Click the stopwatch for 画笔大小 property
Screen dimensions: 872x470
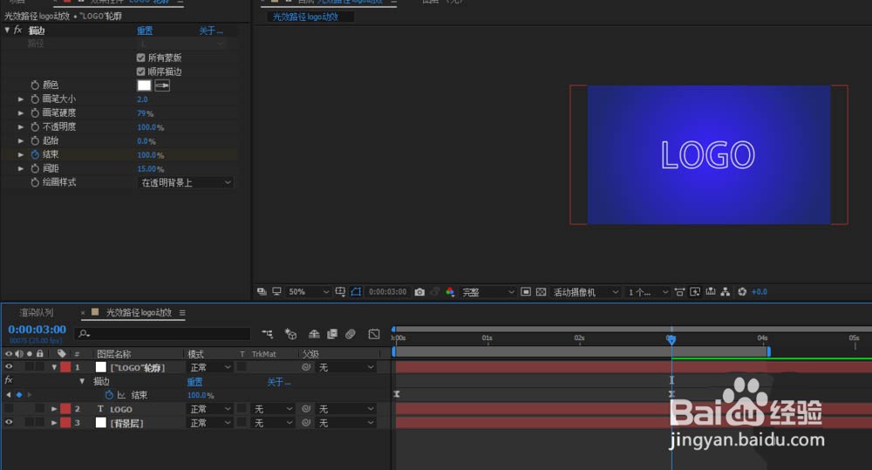(x=35, y=99)
